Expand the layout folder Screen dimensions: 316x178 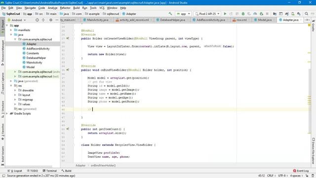pos(15,95)
